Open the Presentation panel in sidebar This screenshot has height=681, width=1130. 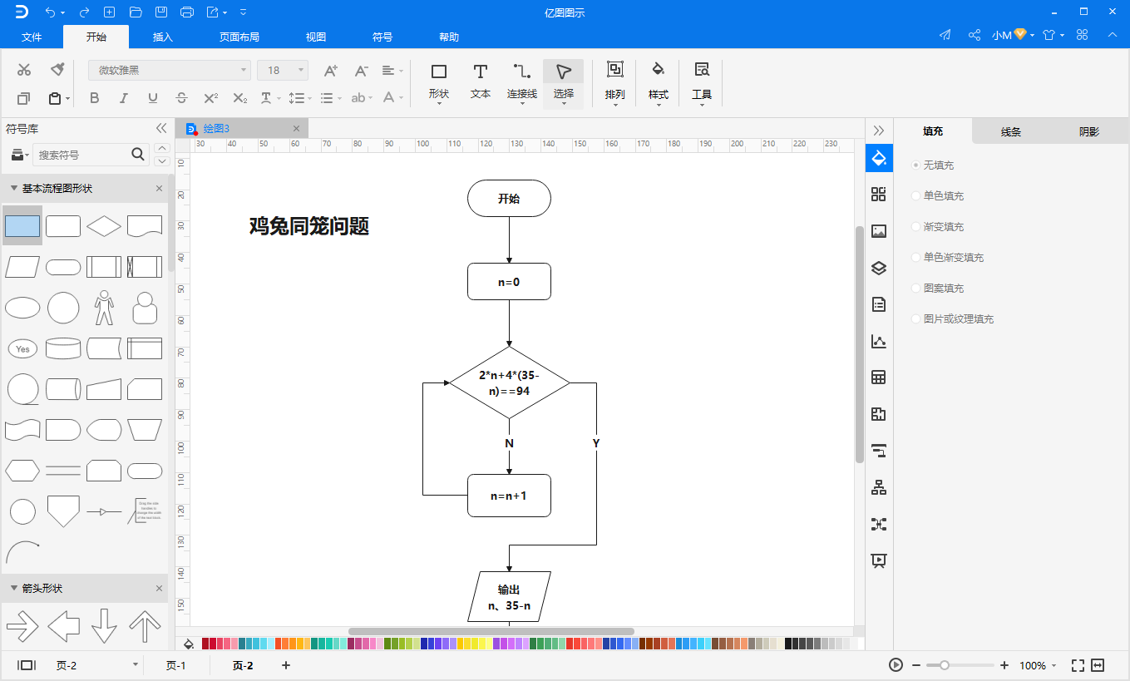pyautogui.click(x=879, y=560)
